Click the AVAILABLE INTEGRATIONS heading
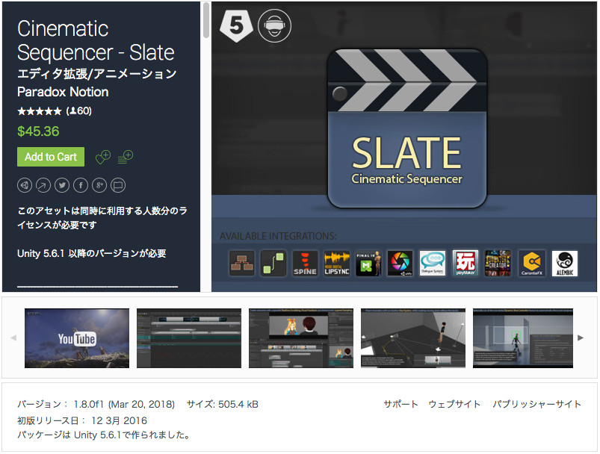Screen dimensions: 600x454 click(278, 237)
